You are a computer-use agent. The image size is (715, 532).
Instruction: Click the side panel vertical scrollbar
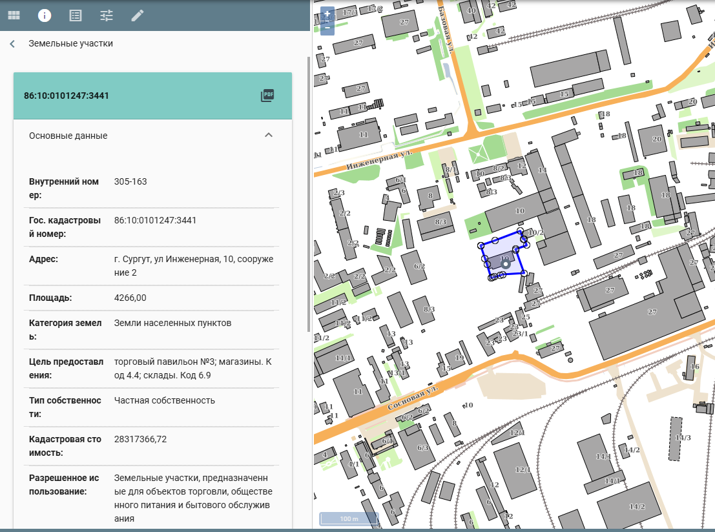coord(308,194)
